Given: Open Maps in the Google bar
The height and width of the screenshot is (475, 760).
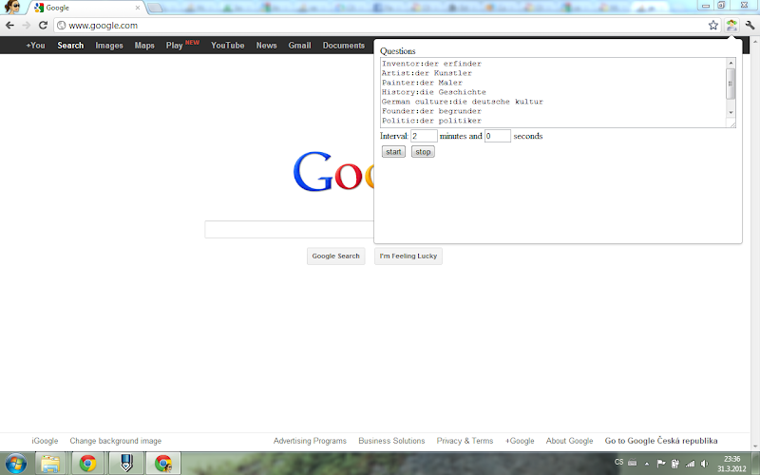Looking at the screenshot, I should point(144,45).
